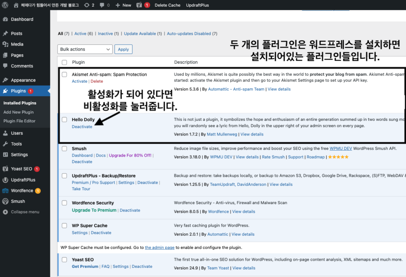This screenshot has height=277, width=406.
Task: Open WP Super Cache Settings link
Action: 80,233
